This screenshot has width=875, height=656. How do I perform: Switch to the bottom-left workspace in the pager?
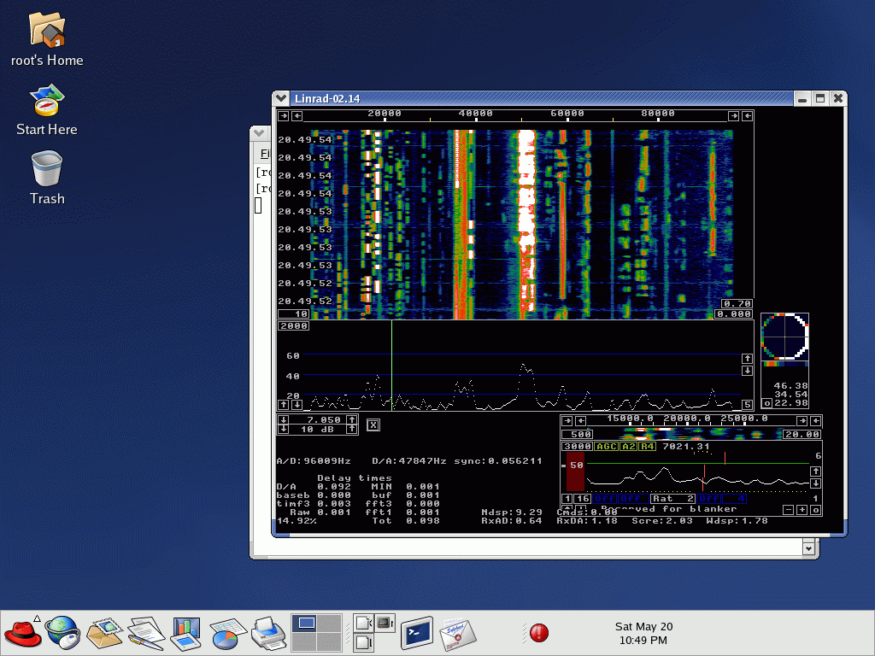click(x=304, y=641)
